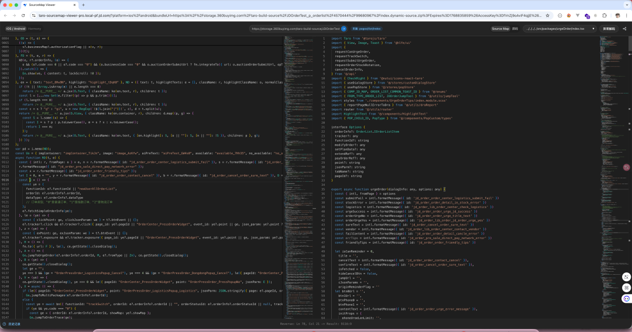Select the iOS / Android platform toggle
The height and width of the screenshot is (332, 632).
point(16,29)
